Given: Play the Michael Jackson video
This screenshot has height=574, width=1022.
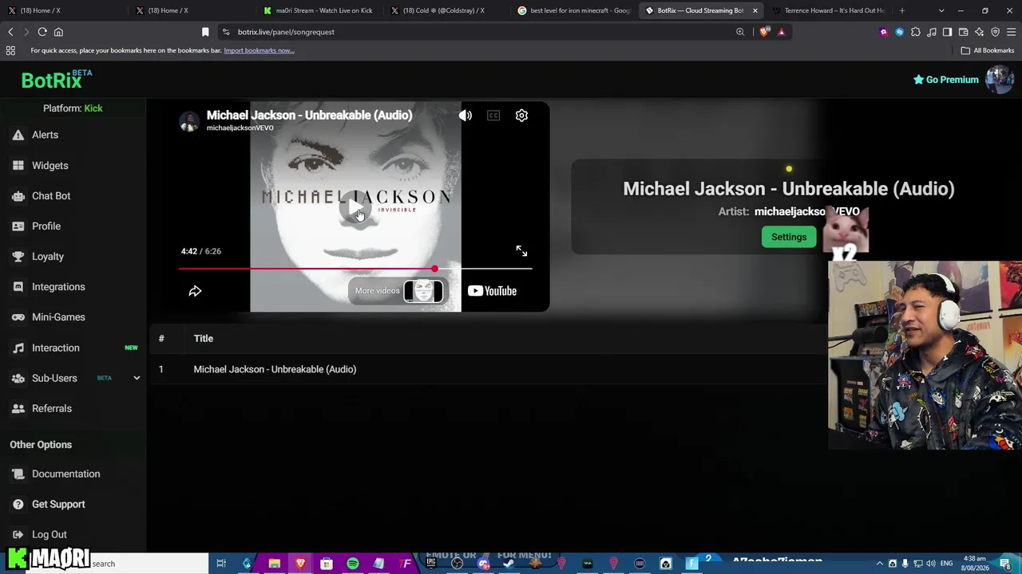Looking at the screenshot, I should 355,209.
